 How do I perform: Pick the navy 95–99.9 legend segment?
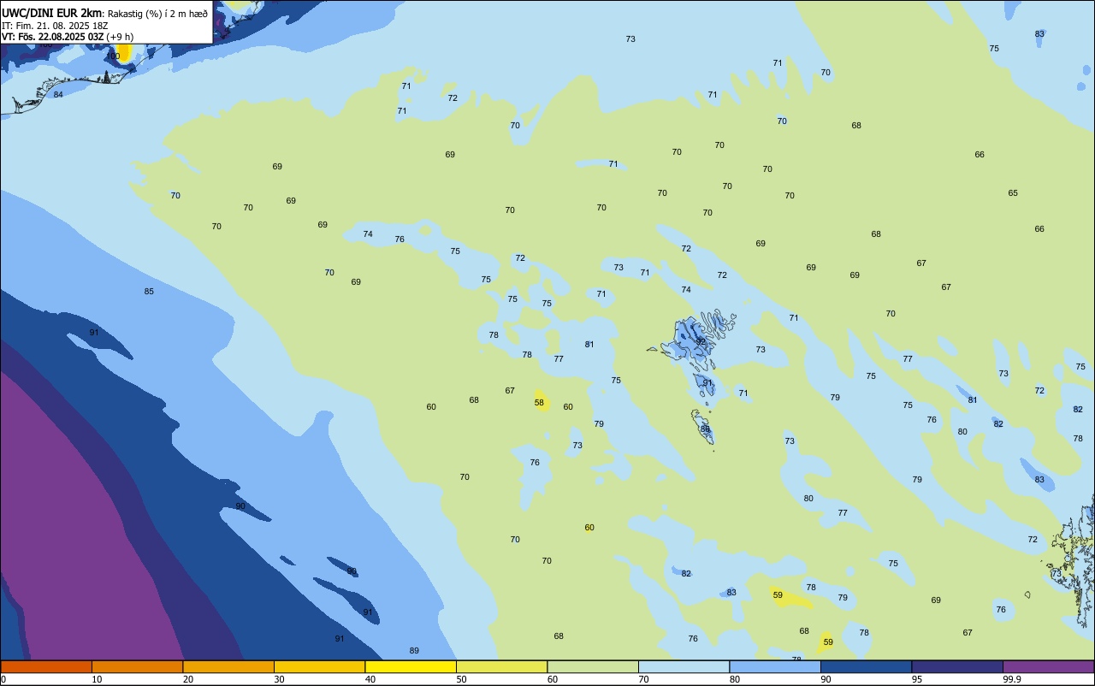[x=957, y=666]
